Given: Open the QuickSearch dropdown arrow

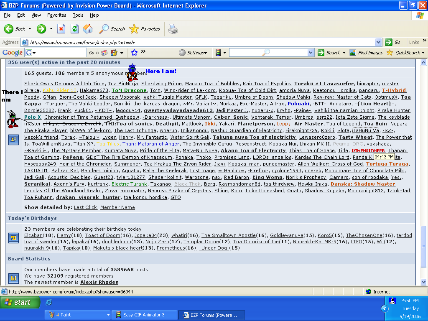Looking at the screenshot, I should [x=423, y=53].
